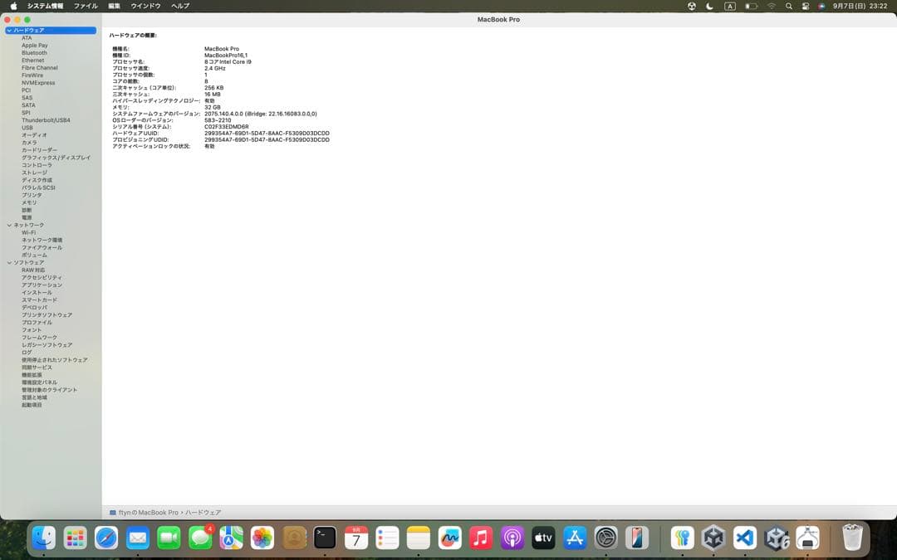897x560 pixels.
Task: Open System Settings gear icon in Dock
Action: (605, 538)
